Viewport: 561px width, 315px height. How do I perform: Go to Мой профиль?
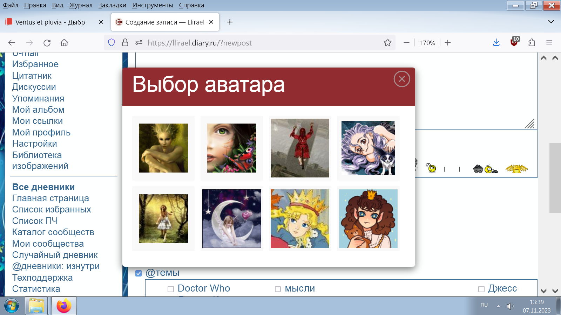point(41,132)
